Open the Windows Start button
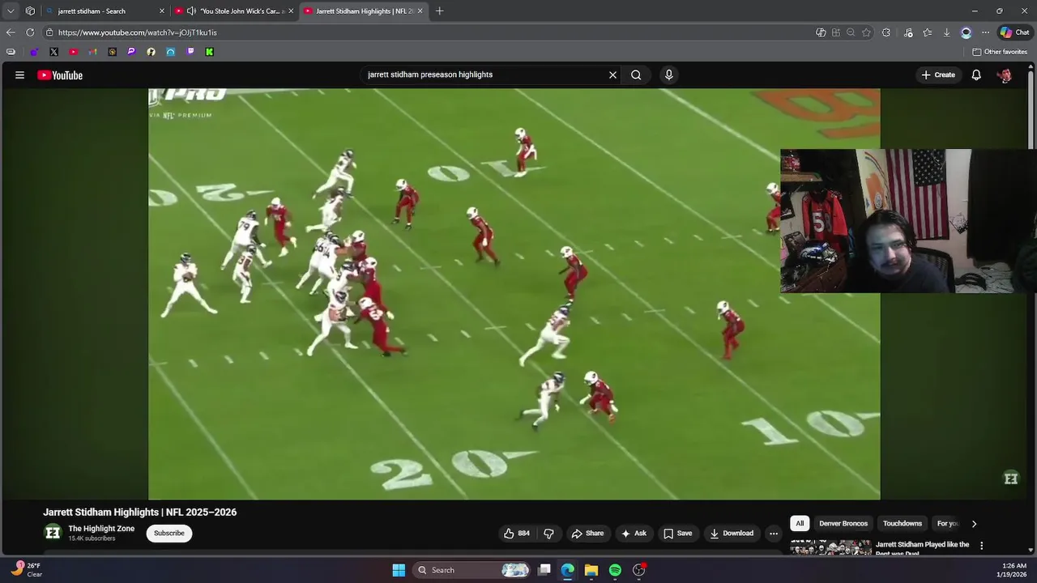 coord(399,570)
